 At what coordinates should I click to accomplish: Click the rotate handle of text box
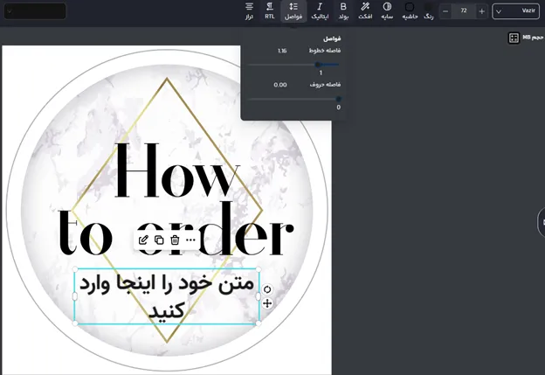tap(267, 289)
